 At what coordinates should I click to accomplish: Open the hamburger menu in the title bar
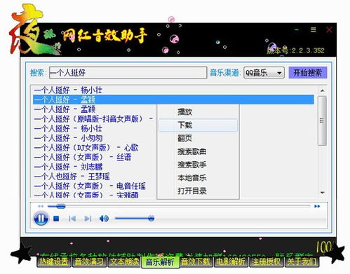[x=314, y=29]
